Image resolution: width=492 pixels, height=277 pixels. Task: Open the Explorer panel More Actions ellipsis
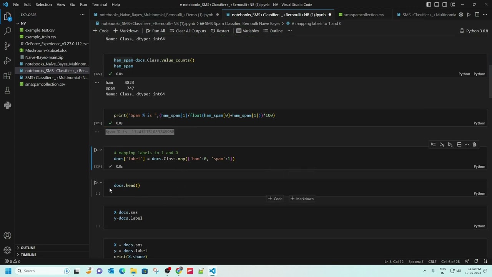tap(82, 15)
